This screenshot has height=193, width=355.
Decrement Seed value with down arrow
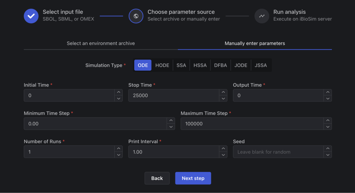(x=328, y=155)
